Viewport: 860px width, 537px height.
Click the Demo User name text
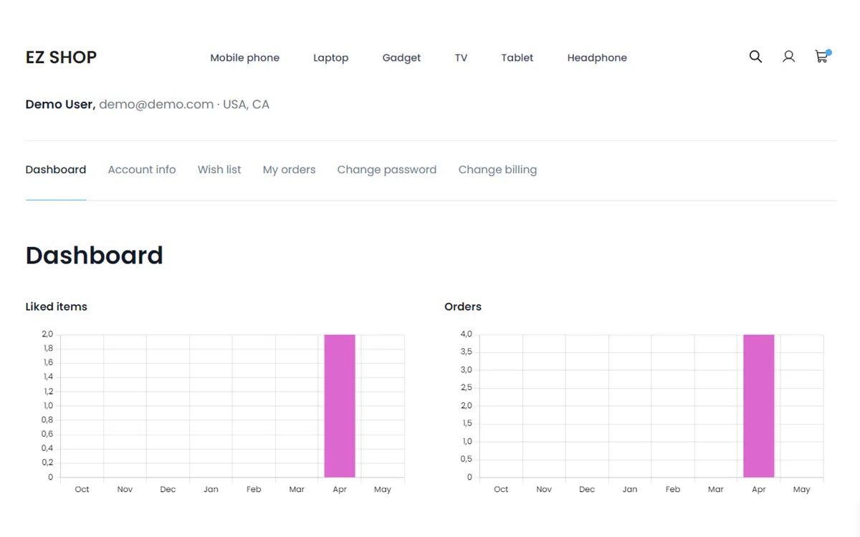[x=60, y=105]
